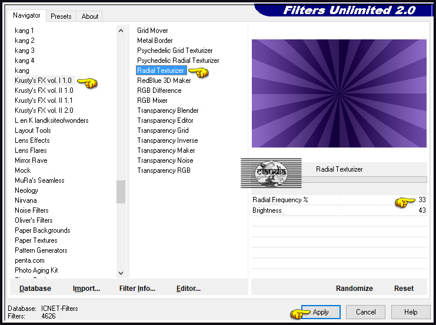Click the purple radial preview image
436x325 pixels.
point(339,93)
